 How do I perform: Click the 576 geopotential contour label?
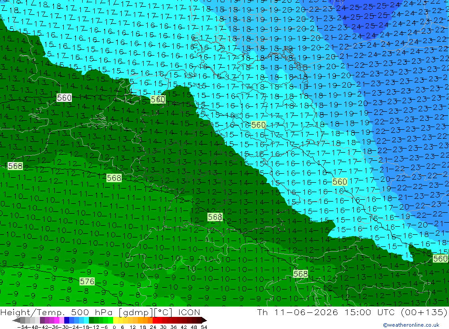87,281
